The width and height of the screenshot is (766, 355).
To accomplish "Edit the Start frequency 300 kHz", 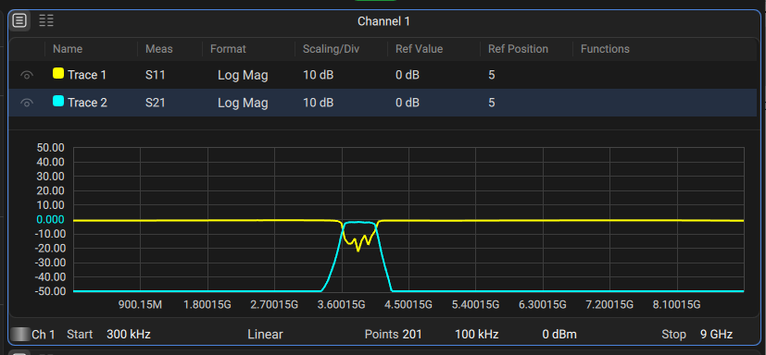I will click(x=129, y=335).
